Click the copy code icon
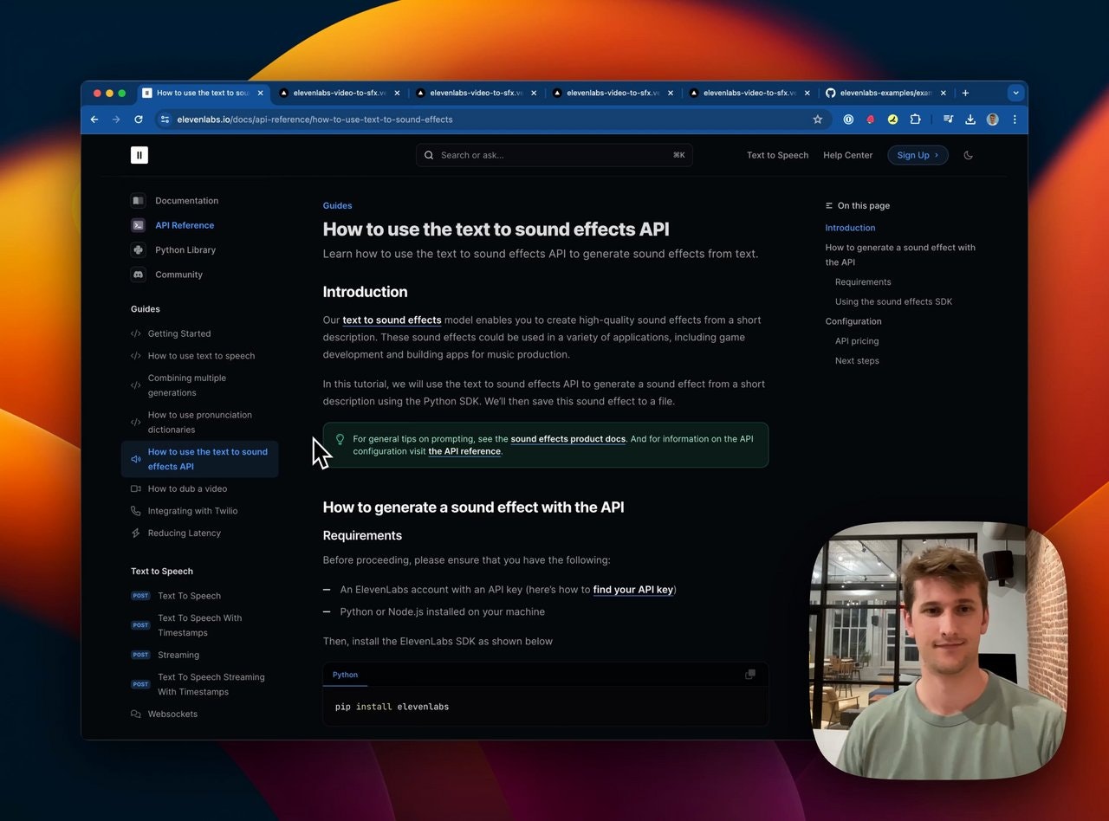This screenshot has height=821, width=1109. (750, 675)
